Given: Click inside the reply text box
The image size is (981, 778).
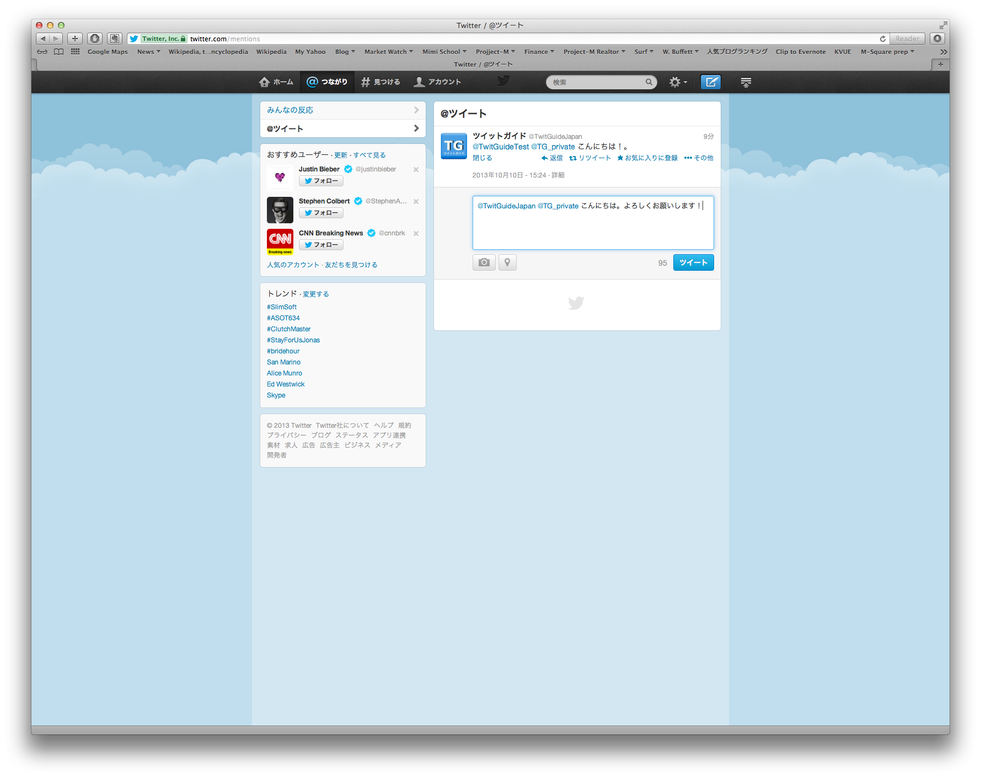Looking at the screenshot, I should (593, 223).
